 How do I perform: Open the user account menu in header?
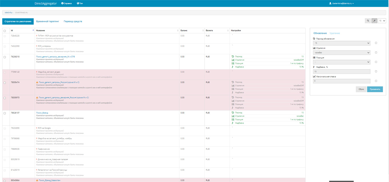click(x=341, y=3)
